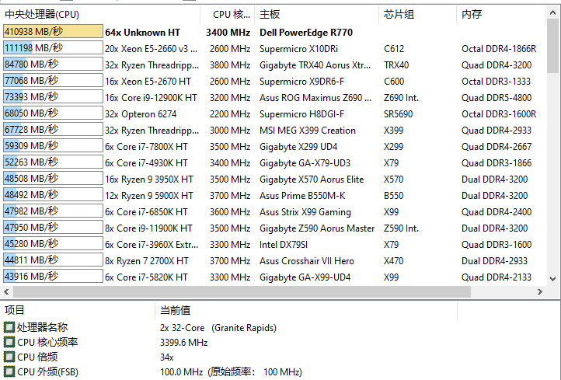This screenshot has height=380, width=561.
Task: Click the vertical scrollbar down arrow
Action: point(552,278)
